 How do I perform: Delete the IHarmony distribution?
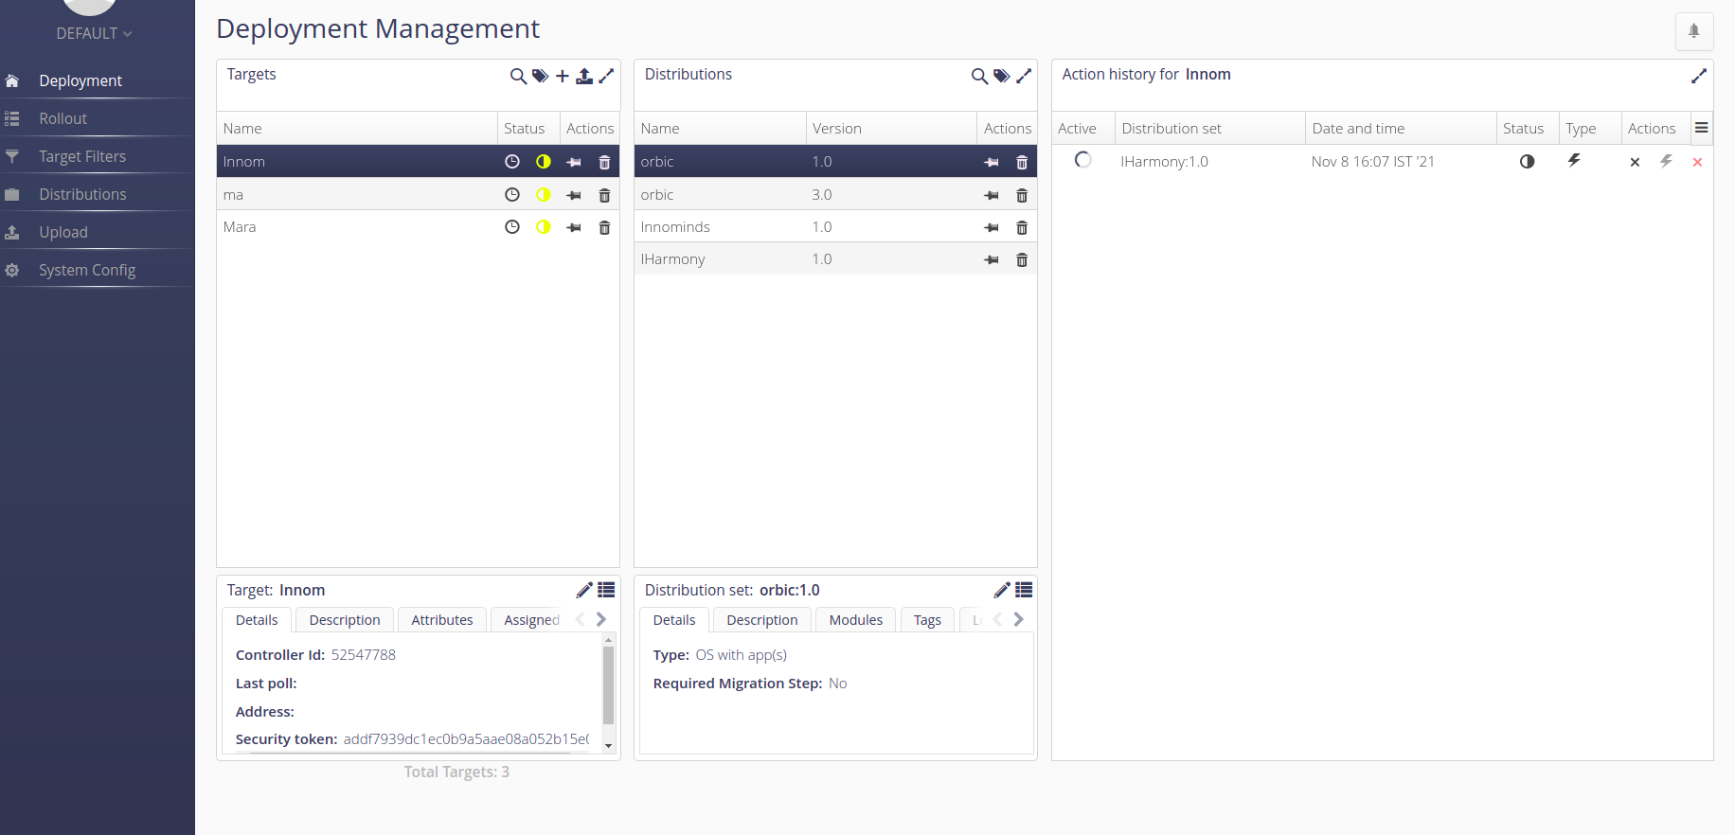tap(1022, 259)
